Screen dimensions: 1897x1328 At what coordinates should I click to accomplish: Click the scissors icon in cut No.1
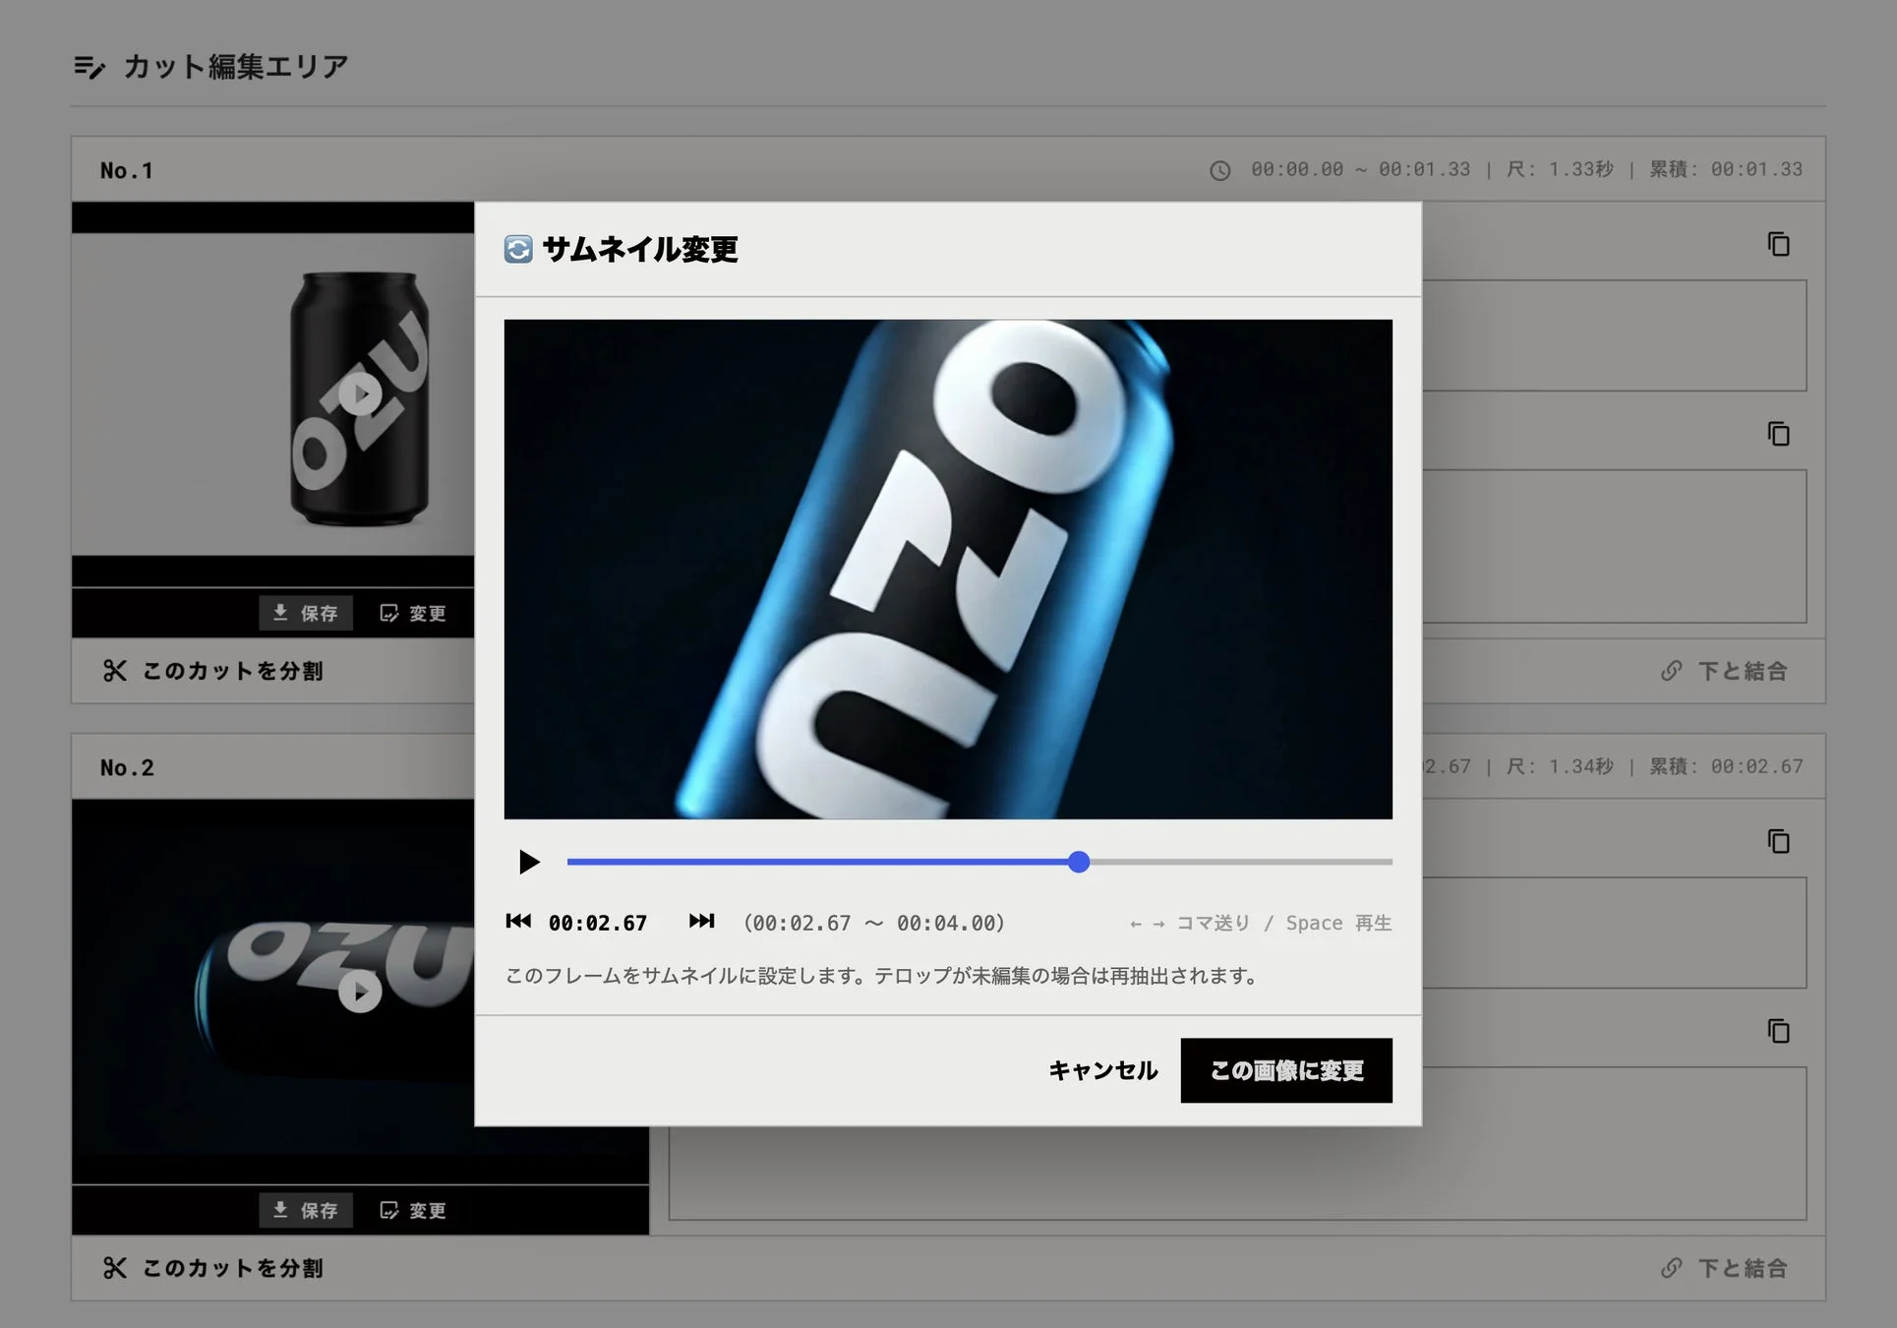coord(115,671)
